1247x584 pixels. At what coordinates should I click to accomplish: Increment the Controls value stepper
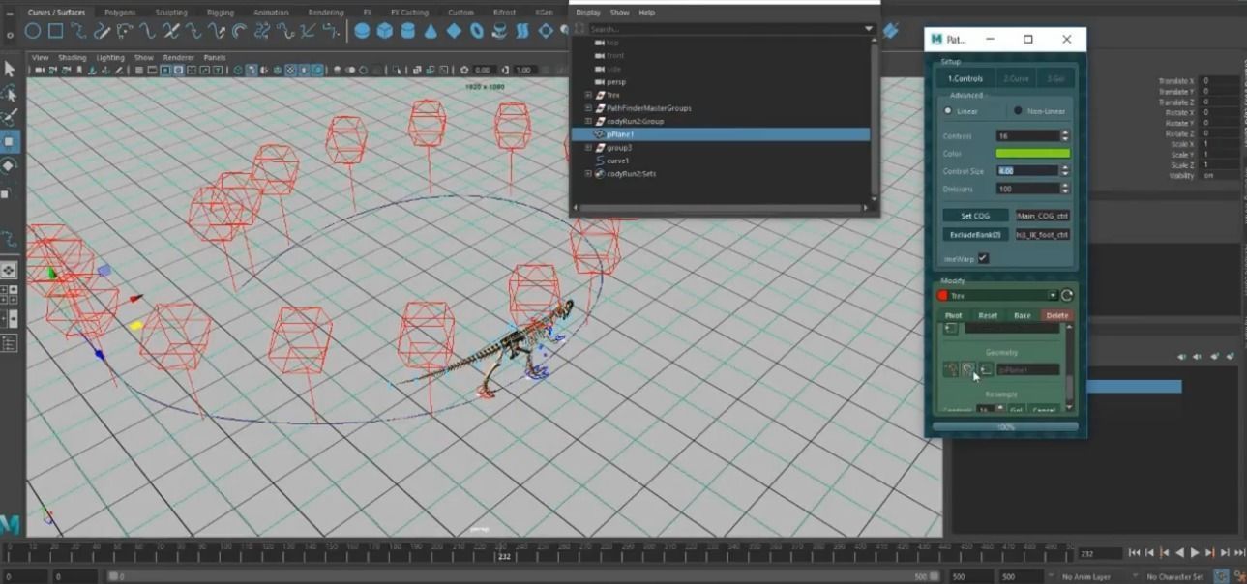tap(1065, 133)
